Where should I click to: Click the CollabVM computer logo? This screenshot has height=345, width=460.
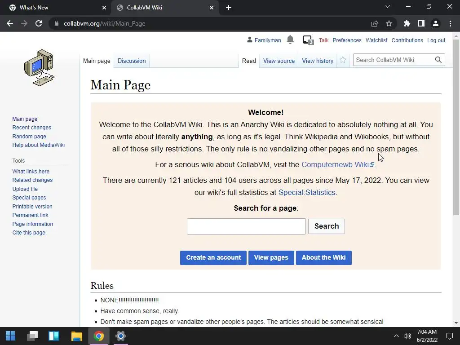click(x=40, y=68)
